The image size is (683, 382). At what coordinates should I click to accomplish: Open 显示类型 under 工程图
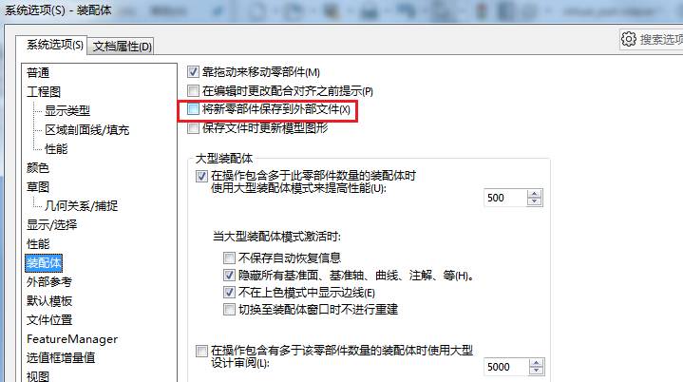pyautogui.click(x=67, y=110)
